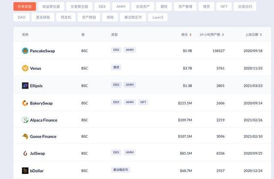This screenshot has height=179, width=274.
Task: Click the DEX tag in the BakerySwap row
Action: coord(116,102)
